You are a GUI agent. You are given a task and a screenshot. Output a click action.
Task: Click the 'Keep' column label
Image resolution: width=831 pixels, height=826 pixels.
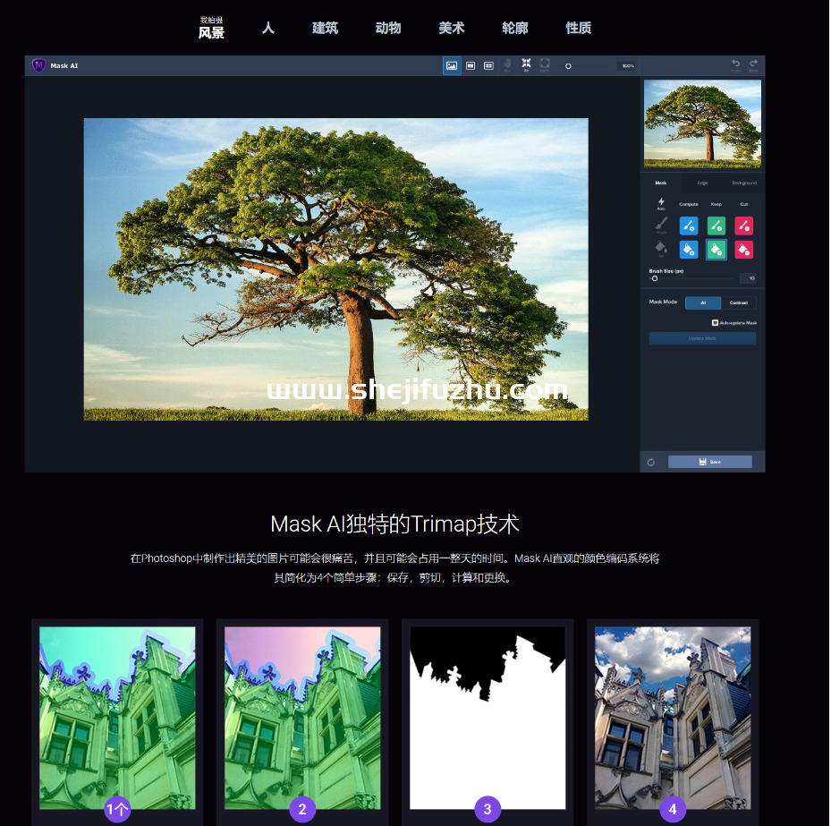click(x=716, y=204)
